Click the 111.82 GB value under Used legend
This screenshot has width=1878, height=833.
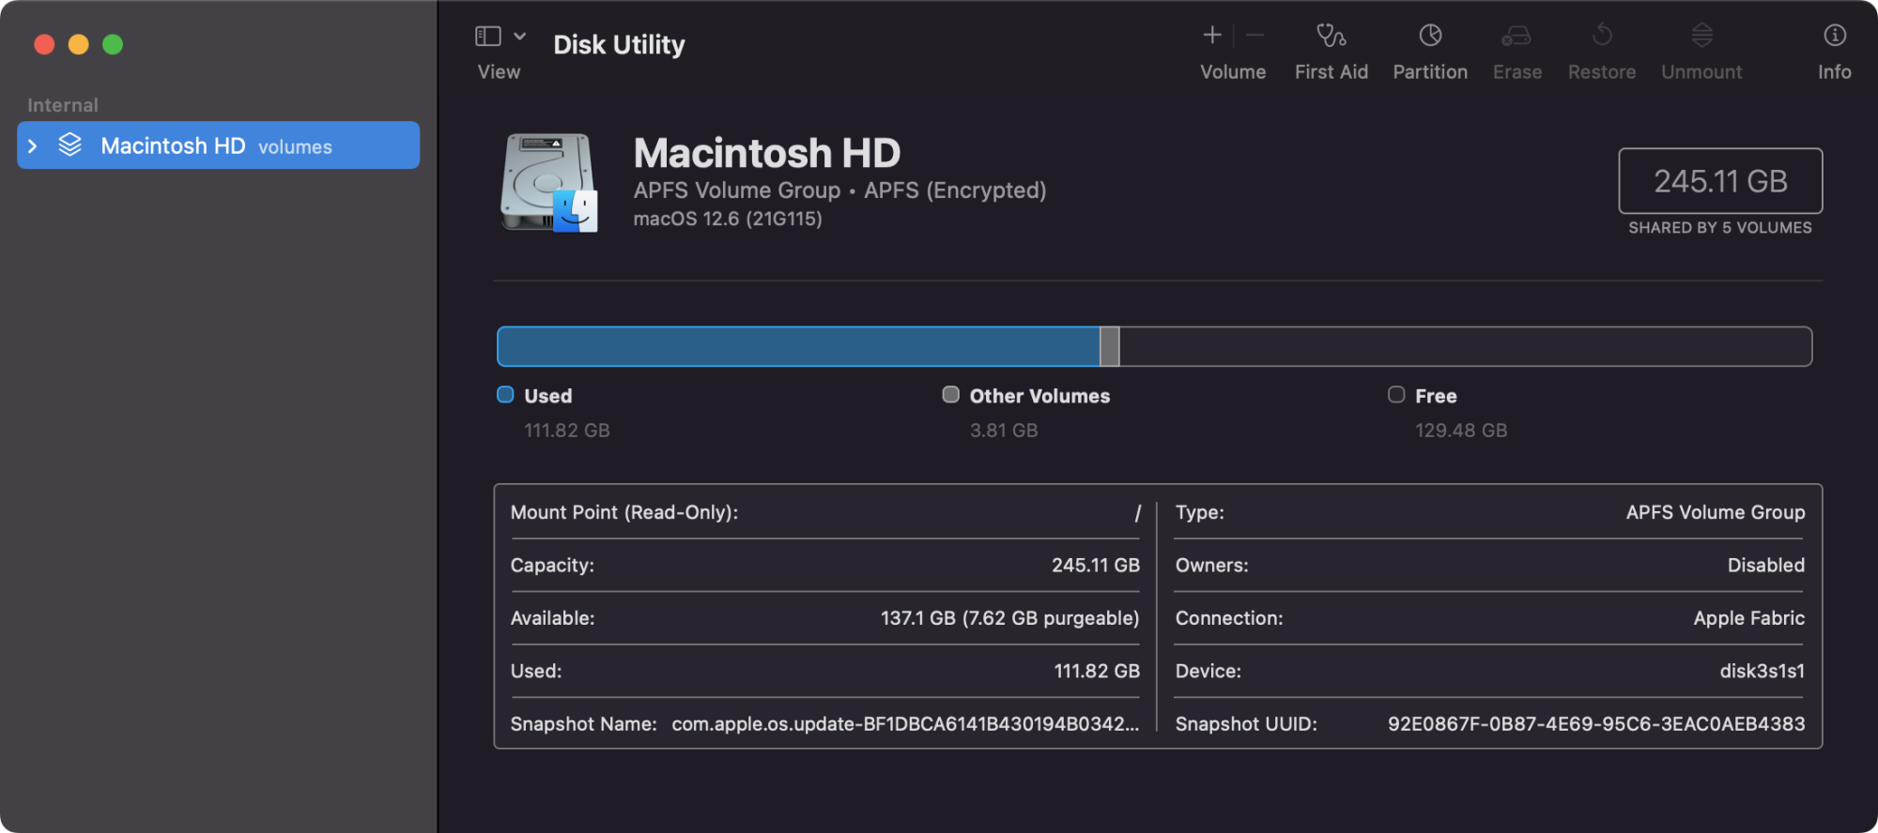567,431
